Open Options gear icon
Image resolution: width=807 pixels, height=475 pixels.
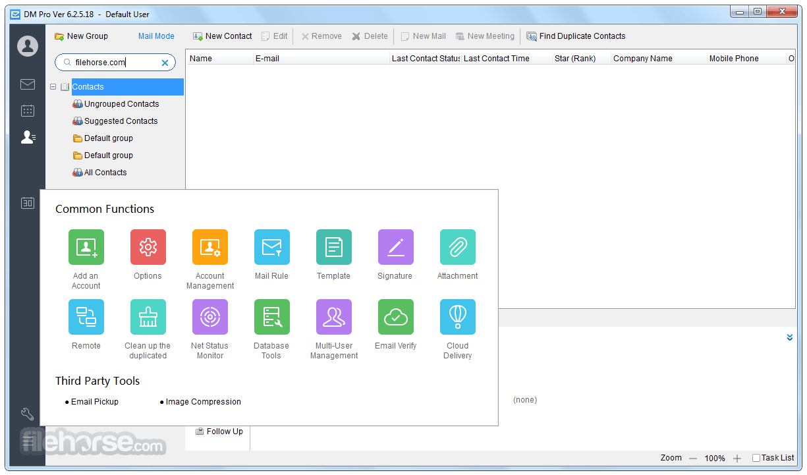(x=148, y=247)
